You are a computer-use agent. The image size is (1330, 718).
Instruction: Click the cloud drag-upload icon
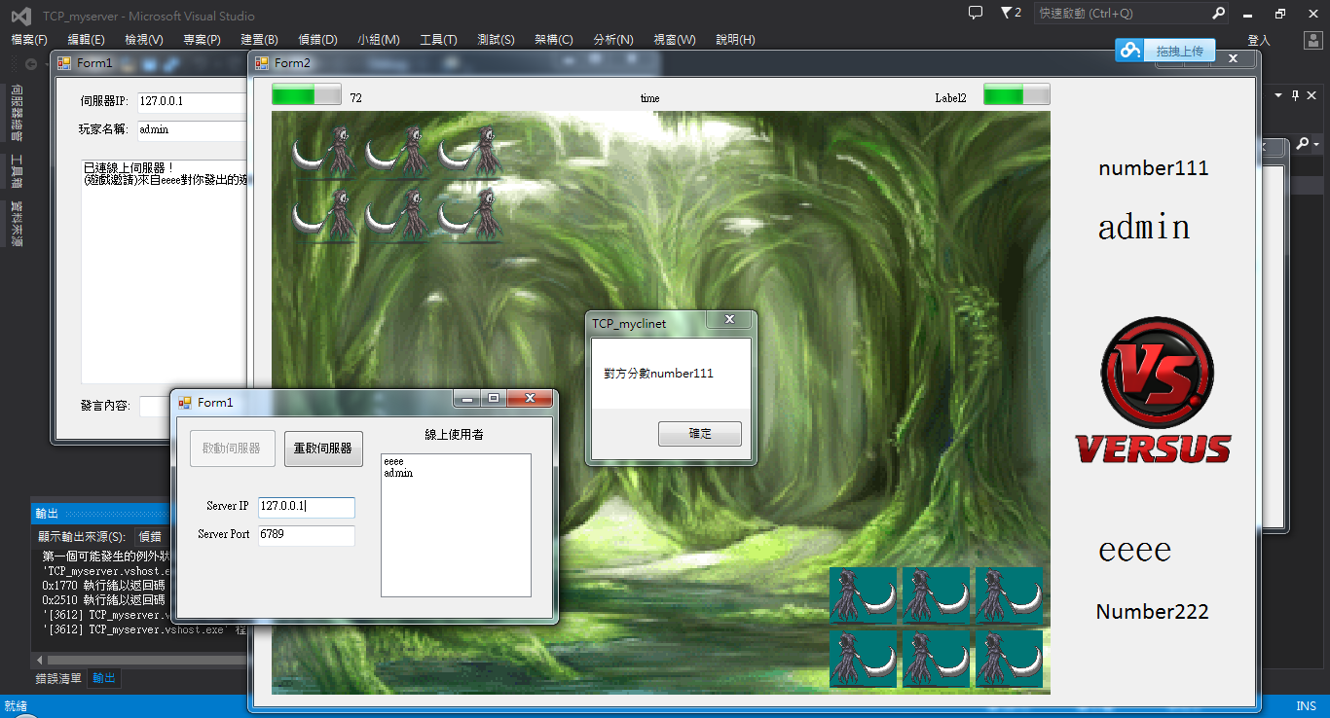coord(1130,51)
